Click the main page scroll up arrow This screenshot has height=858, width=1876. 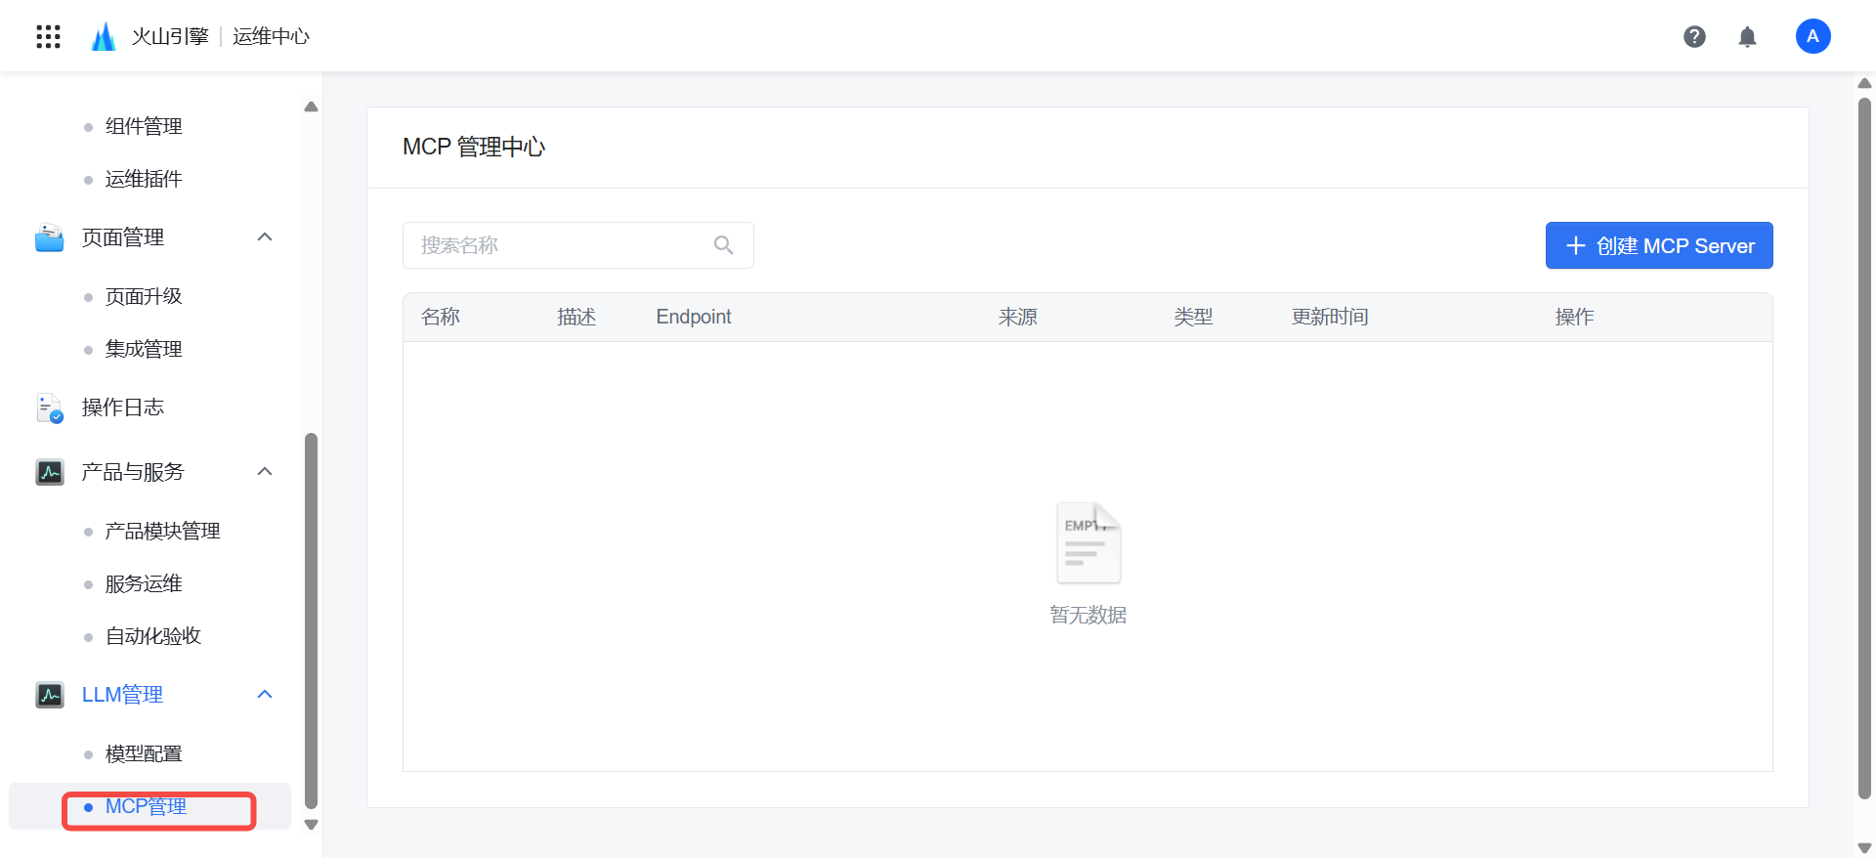pyautogui.click(x=1864, y=83)
